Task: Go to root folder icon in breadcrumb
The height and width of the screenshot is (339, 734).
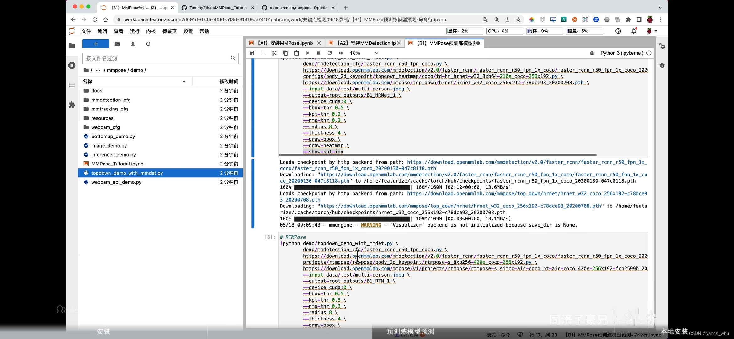Action: click(x=86, y=70)
